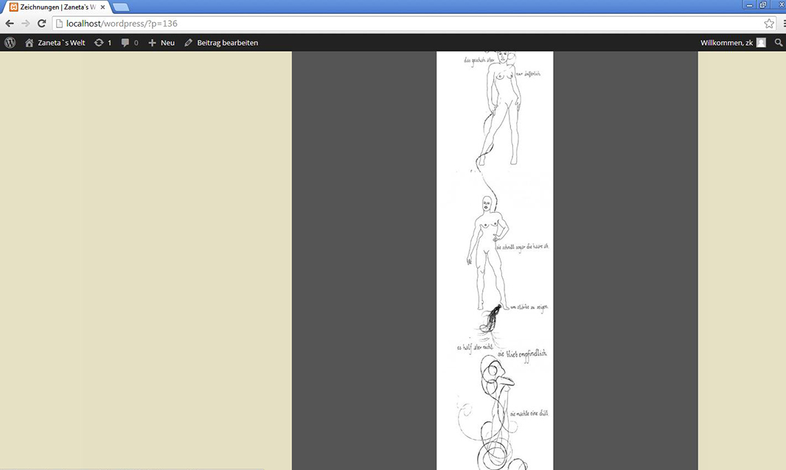Click Beitrag bearbeiten edit link
Viewport: 786px width, 470px height.
221,43
